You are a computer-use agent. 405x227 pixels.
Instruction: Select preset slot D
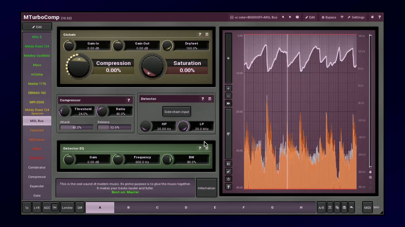point(186,207)
